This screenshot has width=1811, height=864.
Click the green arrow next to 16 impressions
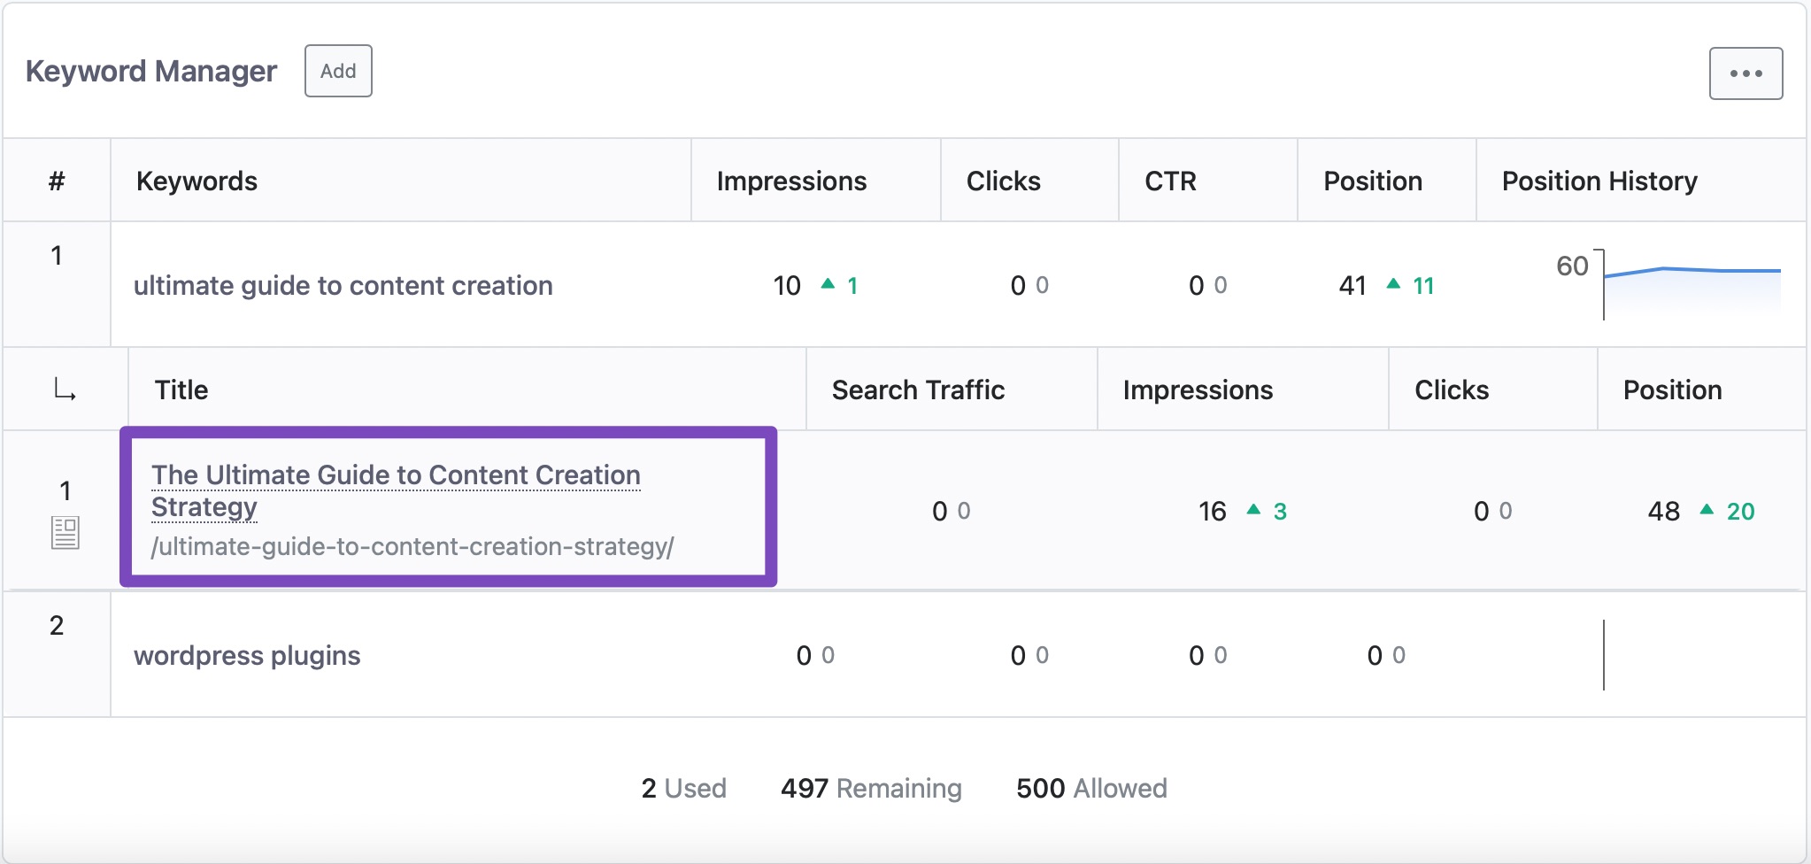(x=1253, y=510)
